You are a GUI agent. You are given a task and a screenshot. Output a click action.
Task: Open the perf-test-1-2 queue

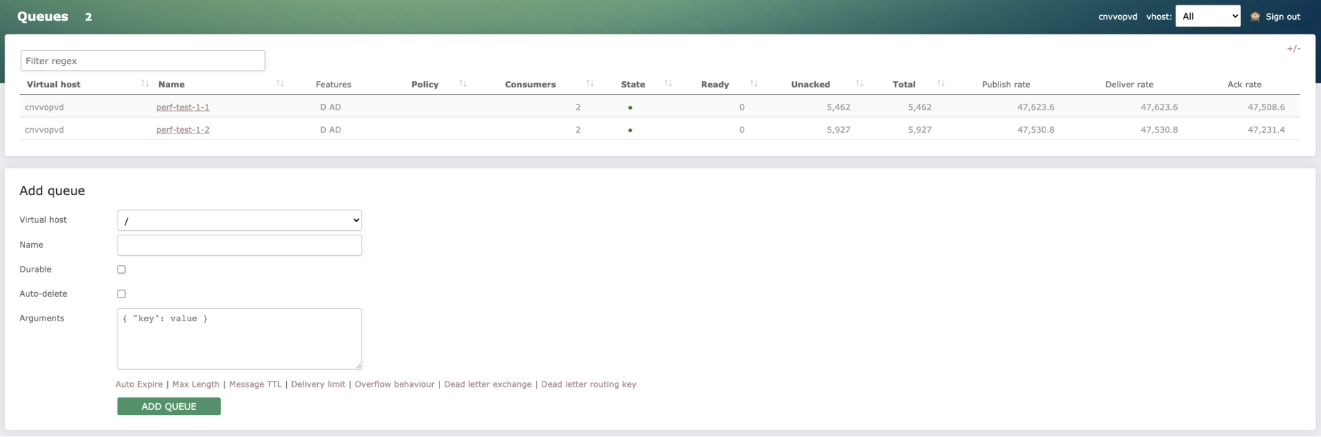182,130
